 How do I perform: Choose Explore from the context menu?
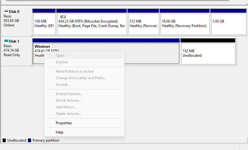coord(84,62)
